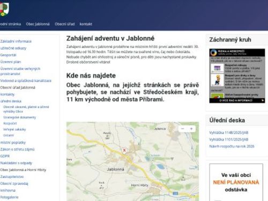Open Nakládání s odpady sidebar link

(x=16, y=163)
